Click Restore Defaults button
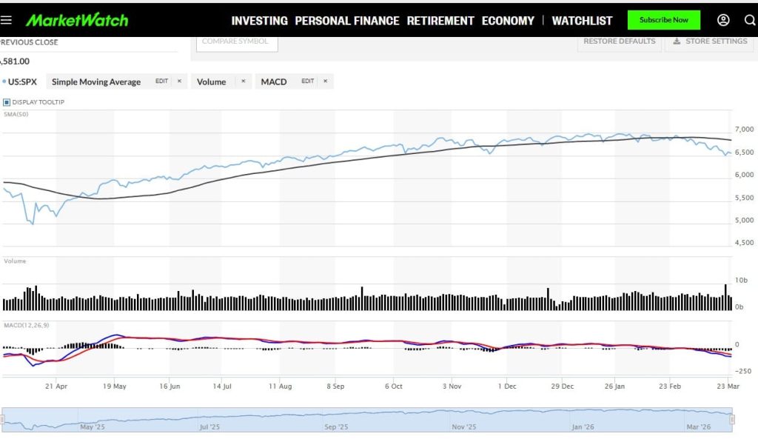 point(619,41)
